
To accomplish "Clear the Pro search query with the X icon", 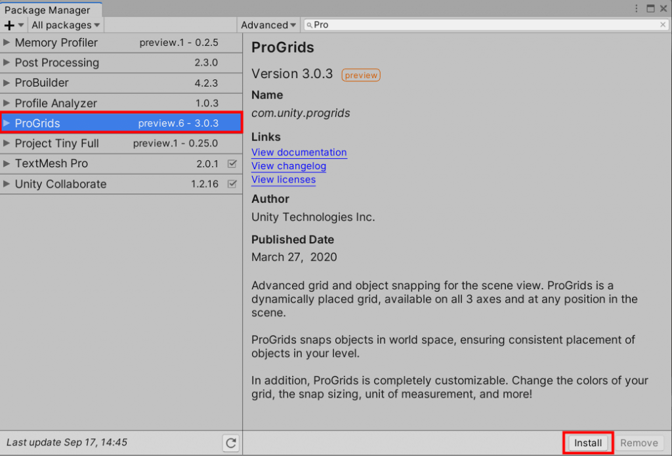I will pos(662,24).
